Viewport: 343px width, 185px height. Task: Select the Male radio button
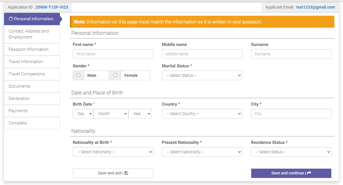pyautogui.click(x=78, y=75)
